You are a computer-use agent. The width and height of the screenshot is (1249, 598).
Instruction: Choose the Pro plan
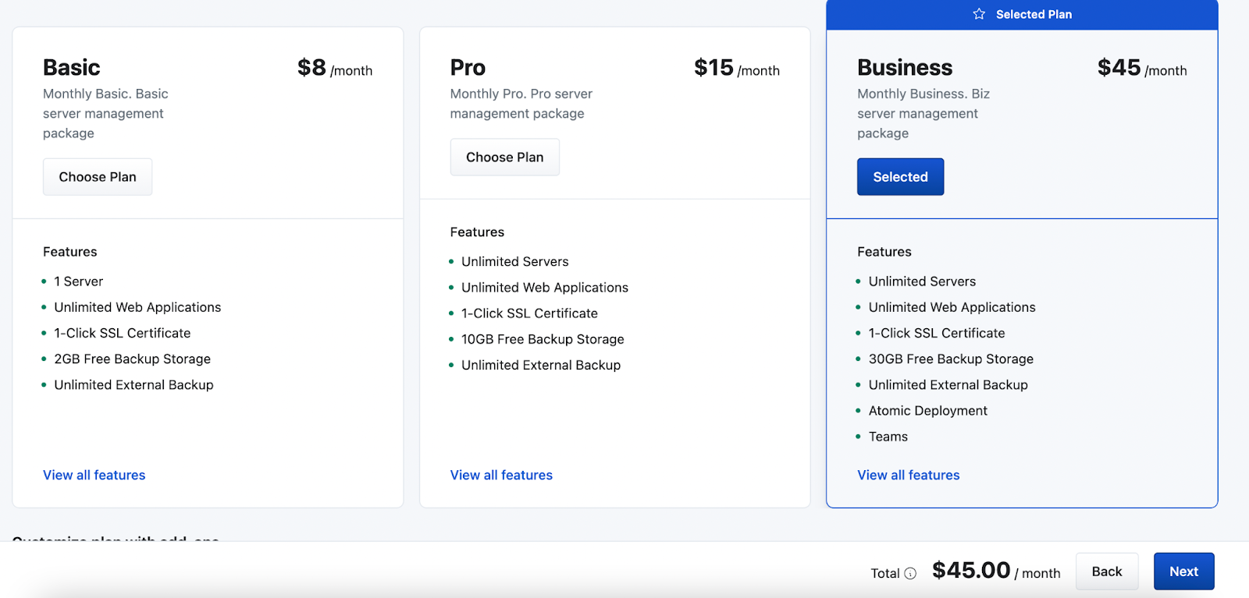504,157
